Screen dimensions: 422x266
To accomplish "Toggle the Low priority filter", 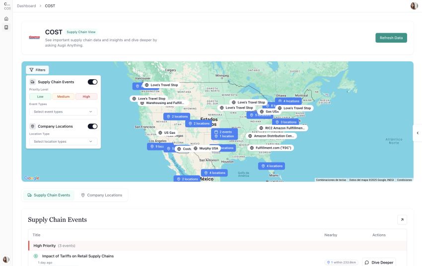I will 40,97.
